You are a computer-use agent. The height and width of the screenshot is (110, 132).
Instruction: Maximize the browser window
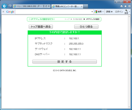tap(121, 2)
